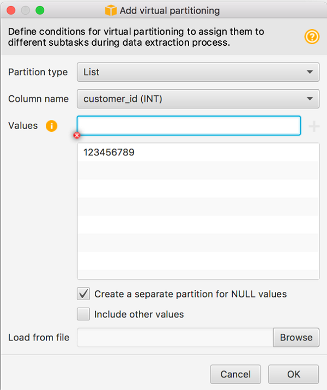
Task: Close the Add virtual partitioning dialog
Action: [11, 10]
